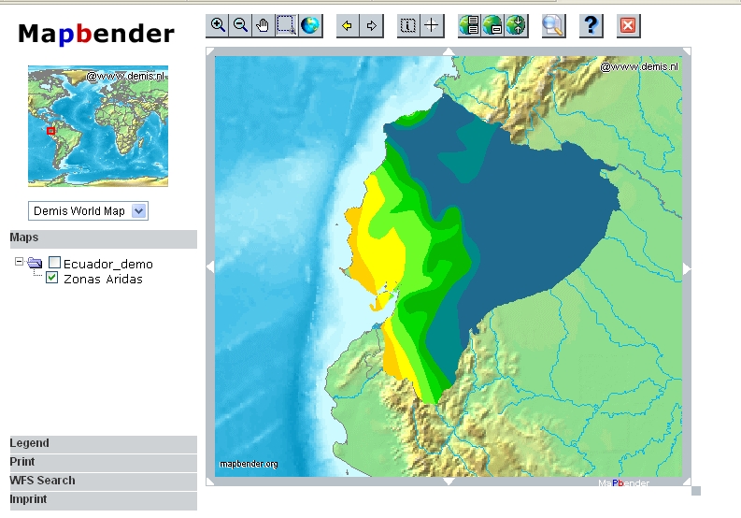Select the zoom in magnifier tool
The height and width of the screenshot is (518, 741).
pos(218,25)
